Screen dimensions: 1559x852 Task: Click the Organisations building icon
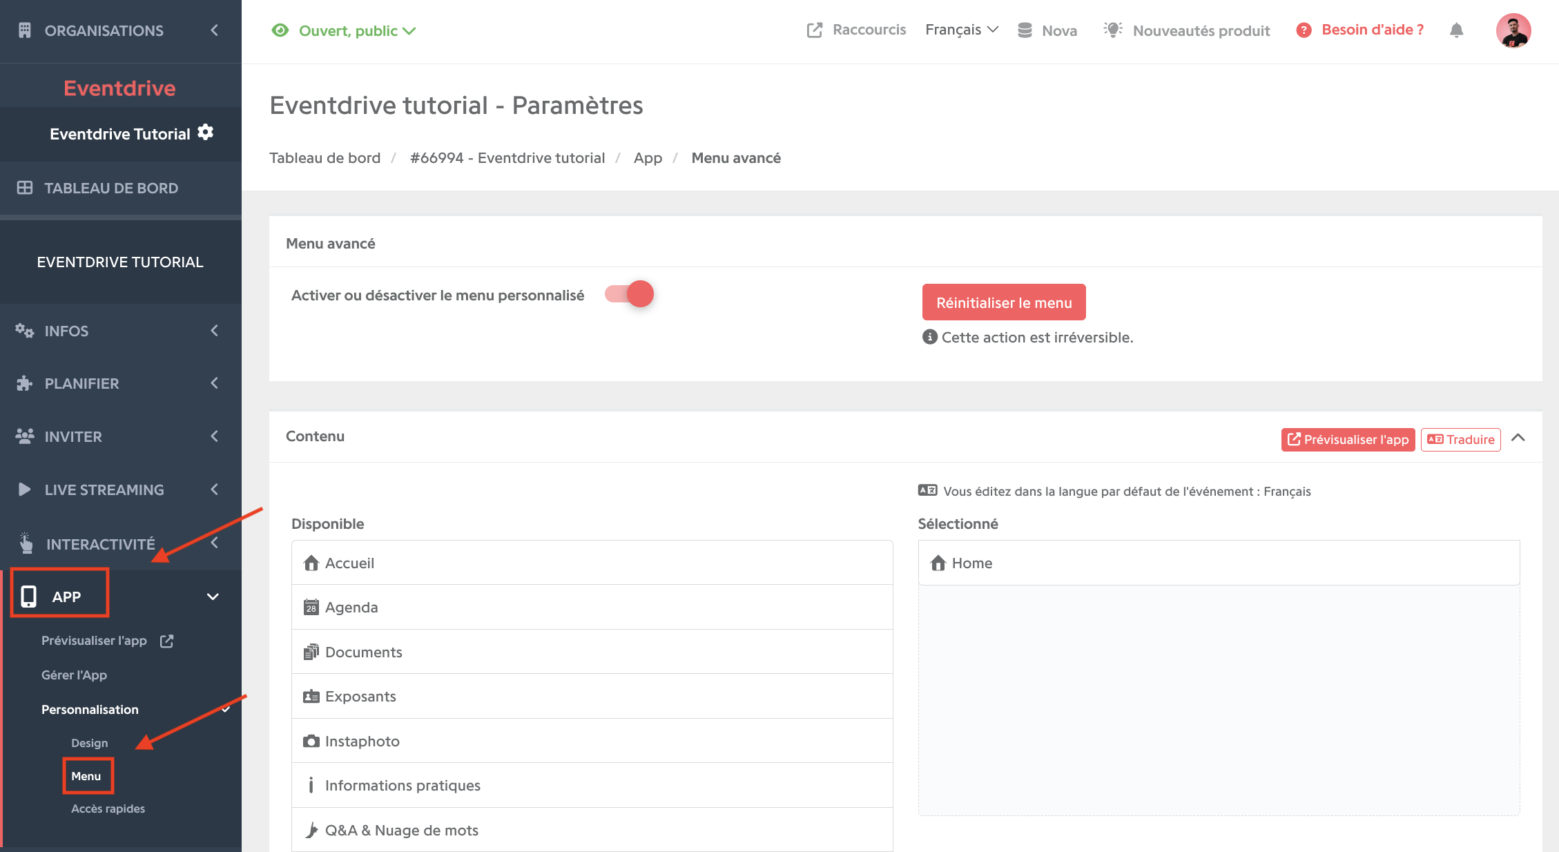coord(25,30)
